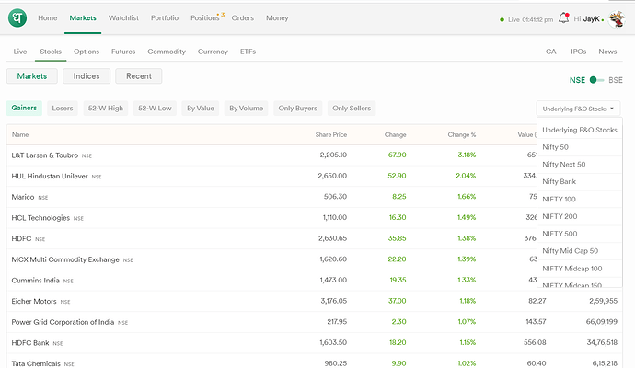Click the Dhan logo icon

(x=17, y=18)
